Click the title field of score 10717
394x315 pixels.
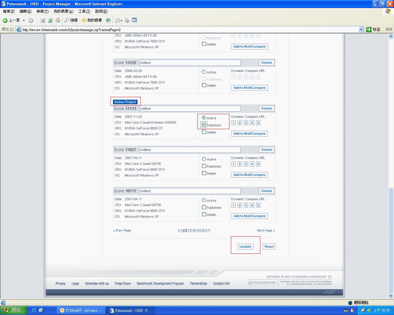(x=190, y=191)
